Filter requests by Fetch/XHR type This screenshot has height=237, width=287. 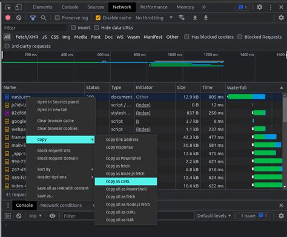click(27, 37)
